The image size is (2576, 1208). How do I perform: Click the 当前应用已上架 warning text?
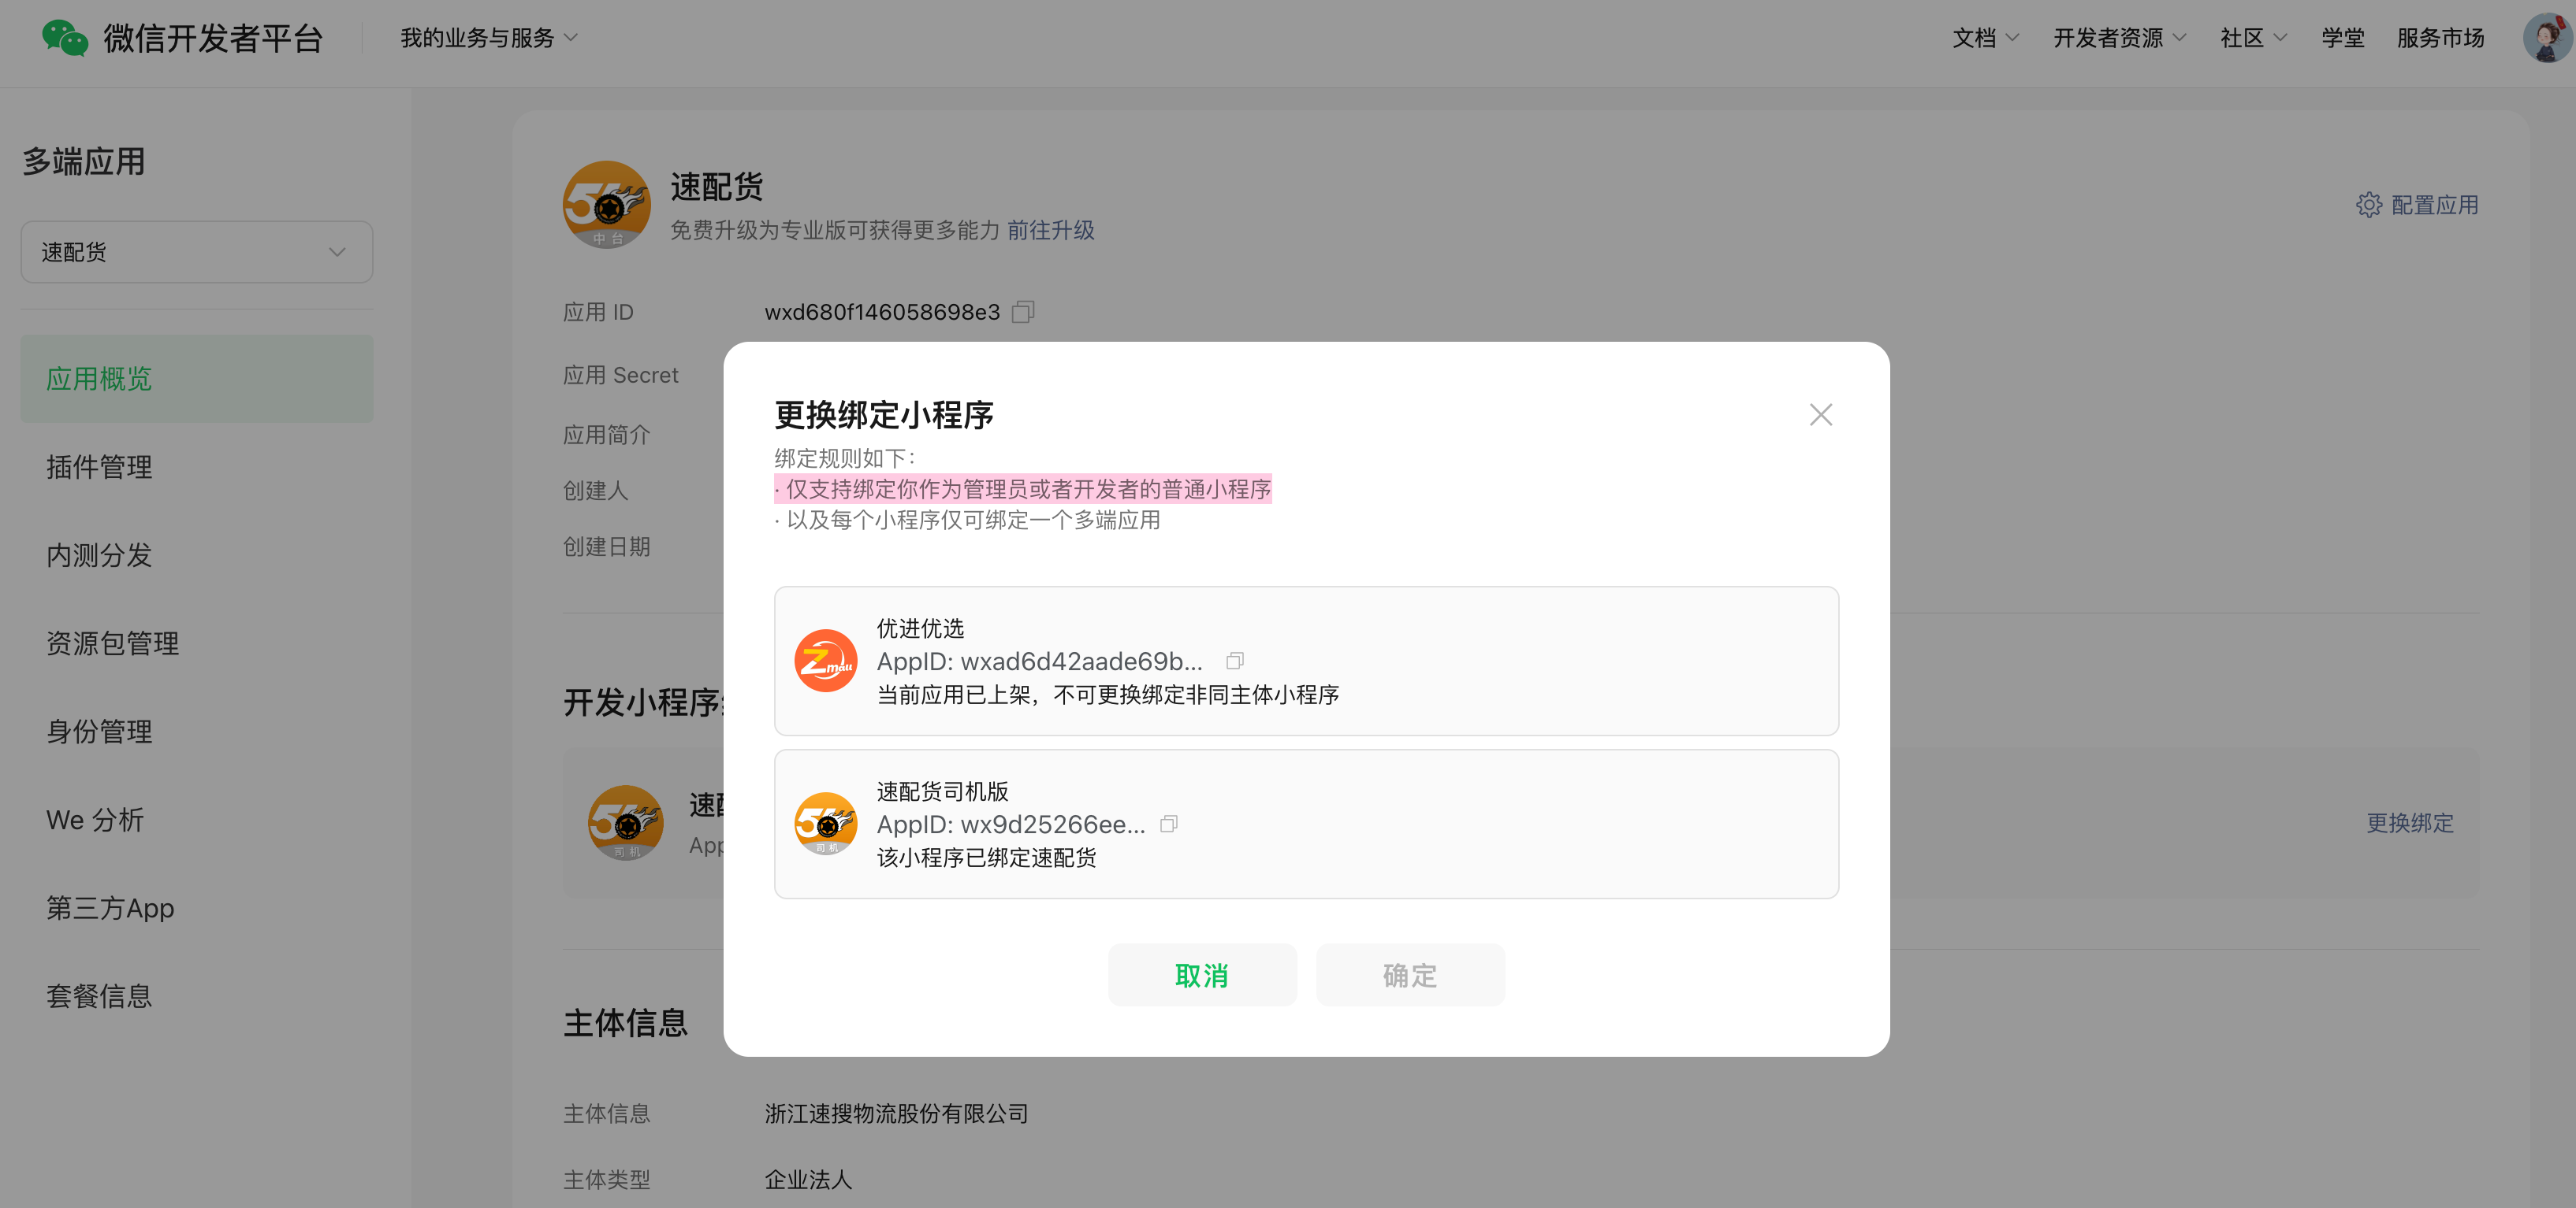(x=1108, y=695)
